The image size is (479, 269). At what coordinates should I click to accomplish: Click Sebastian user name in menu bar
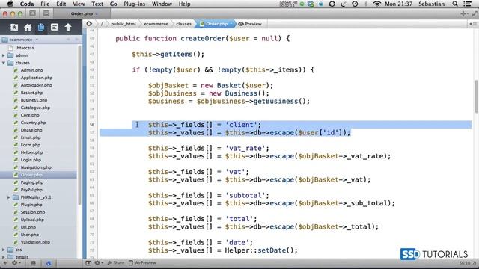431,4
